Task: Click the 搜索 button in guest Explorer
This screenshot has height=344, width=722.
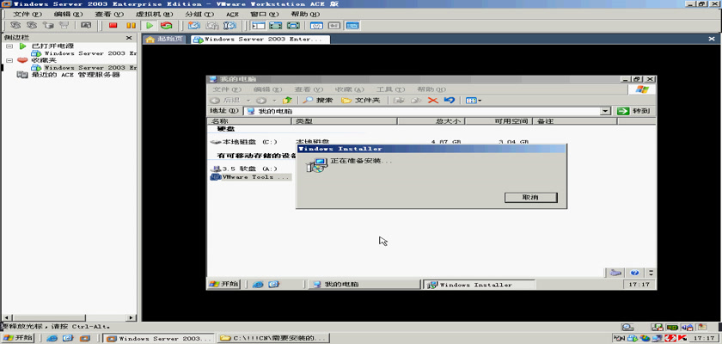Action: coord(318,100)
